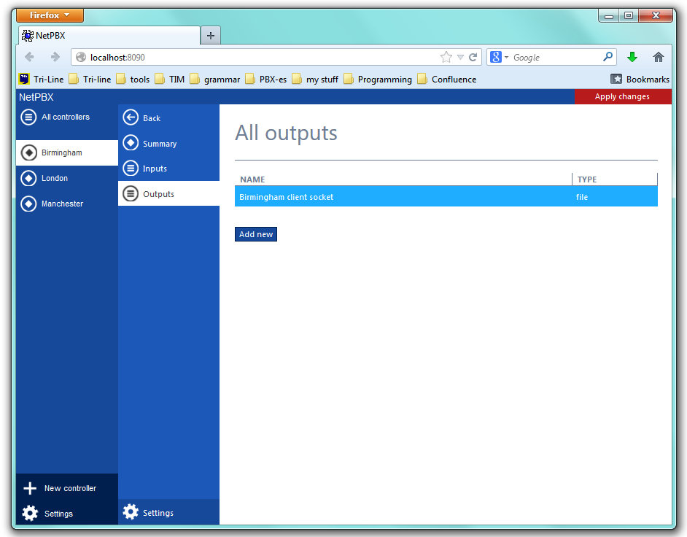Choose the London controller label
The width and height of the screenshot is (687, 537).
click(55, 179)
